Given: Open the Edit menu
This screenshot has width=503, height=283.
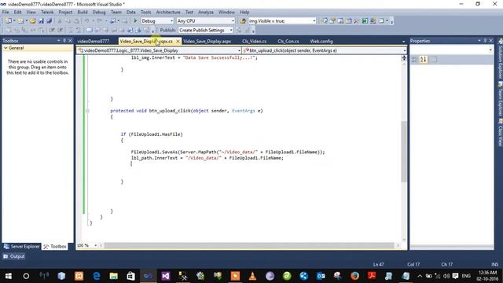Looking at the screenshot, I should tap(17, 13).
